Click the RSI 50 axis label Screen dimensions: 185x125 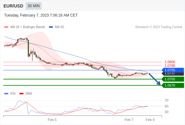[x=166, y=106]
